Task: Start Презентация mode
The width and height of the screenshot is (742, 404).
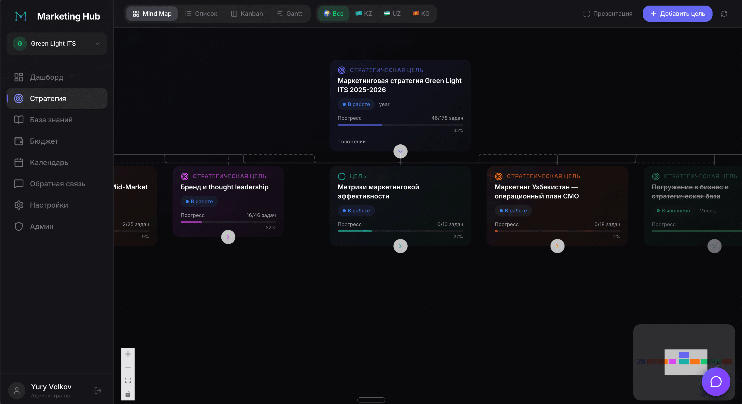Action: pyautogui.click(x=608, y=13)
